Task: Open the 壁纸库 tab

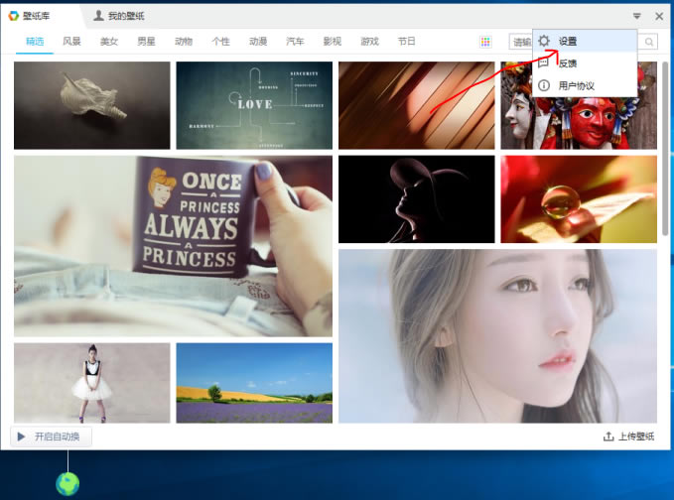Action: coord(29,16)
